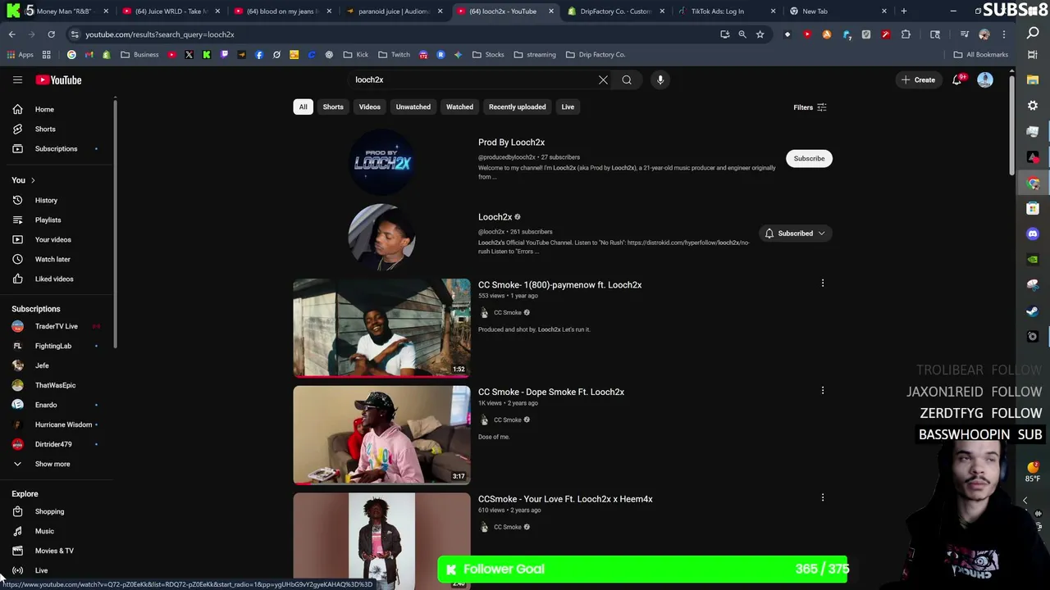Open the Create menu

919,79
